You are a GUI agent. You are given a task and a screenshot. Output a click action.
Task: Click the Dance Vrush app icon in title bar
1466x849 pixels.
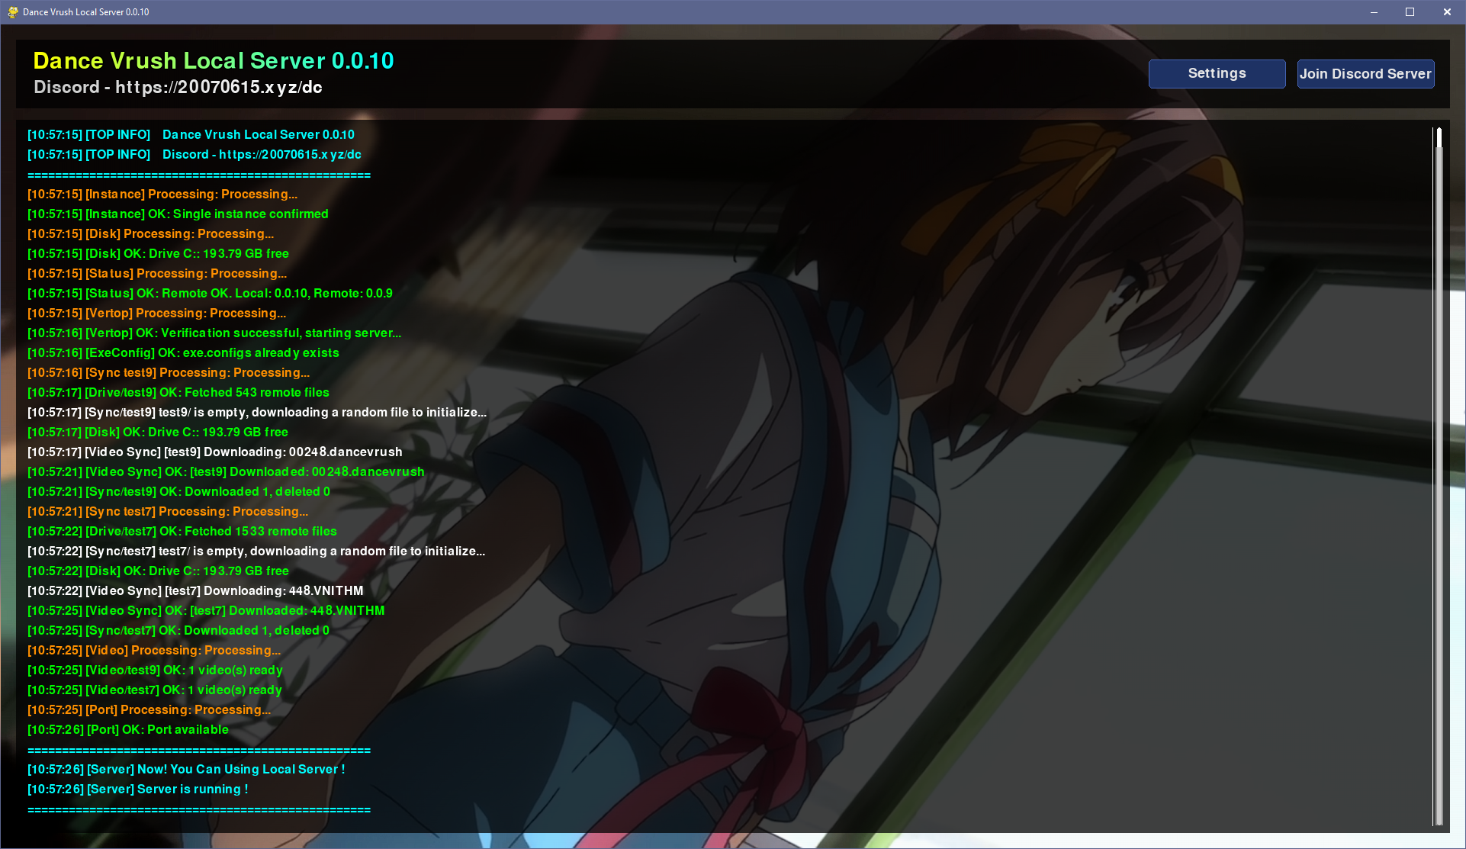pyautogui.click(x=12, y=12)
